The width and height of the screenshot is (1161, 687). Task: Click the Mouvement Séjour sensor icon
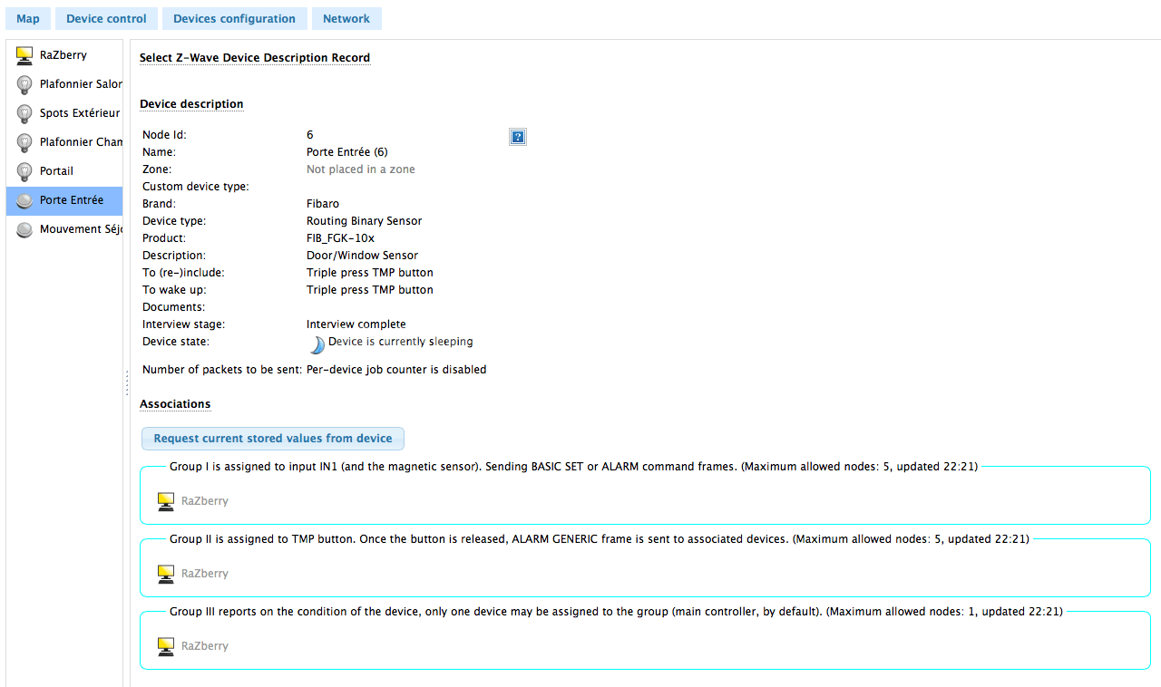pyautogui.click(x=24, y=229)
